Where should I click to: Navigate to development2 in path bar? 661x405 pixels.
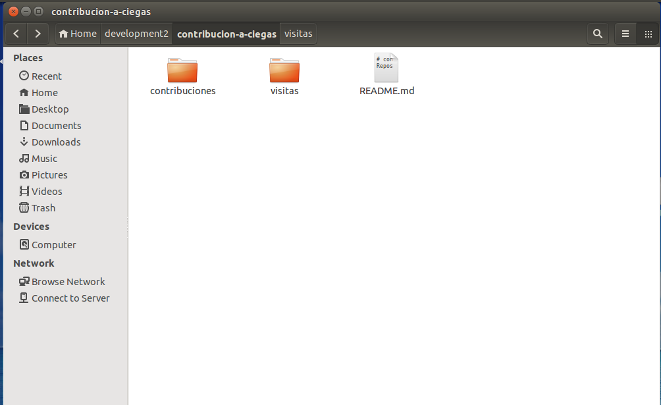[x=136, y=34]
